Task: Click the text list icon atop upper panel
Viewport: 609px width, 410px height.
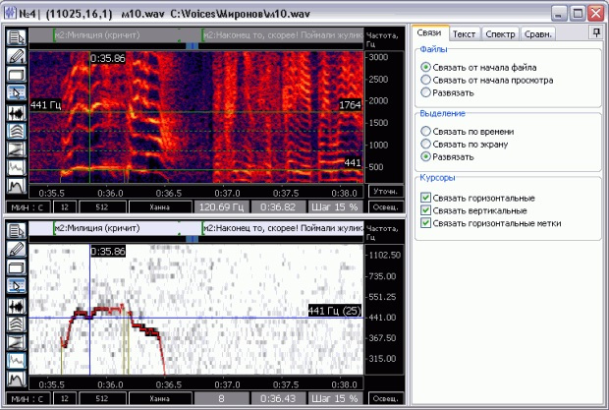Action: [17, 36]
